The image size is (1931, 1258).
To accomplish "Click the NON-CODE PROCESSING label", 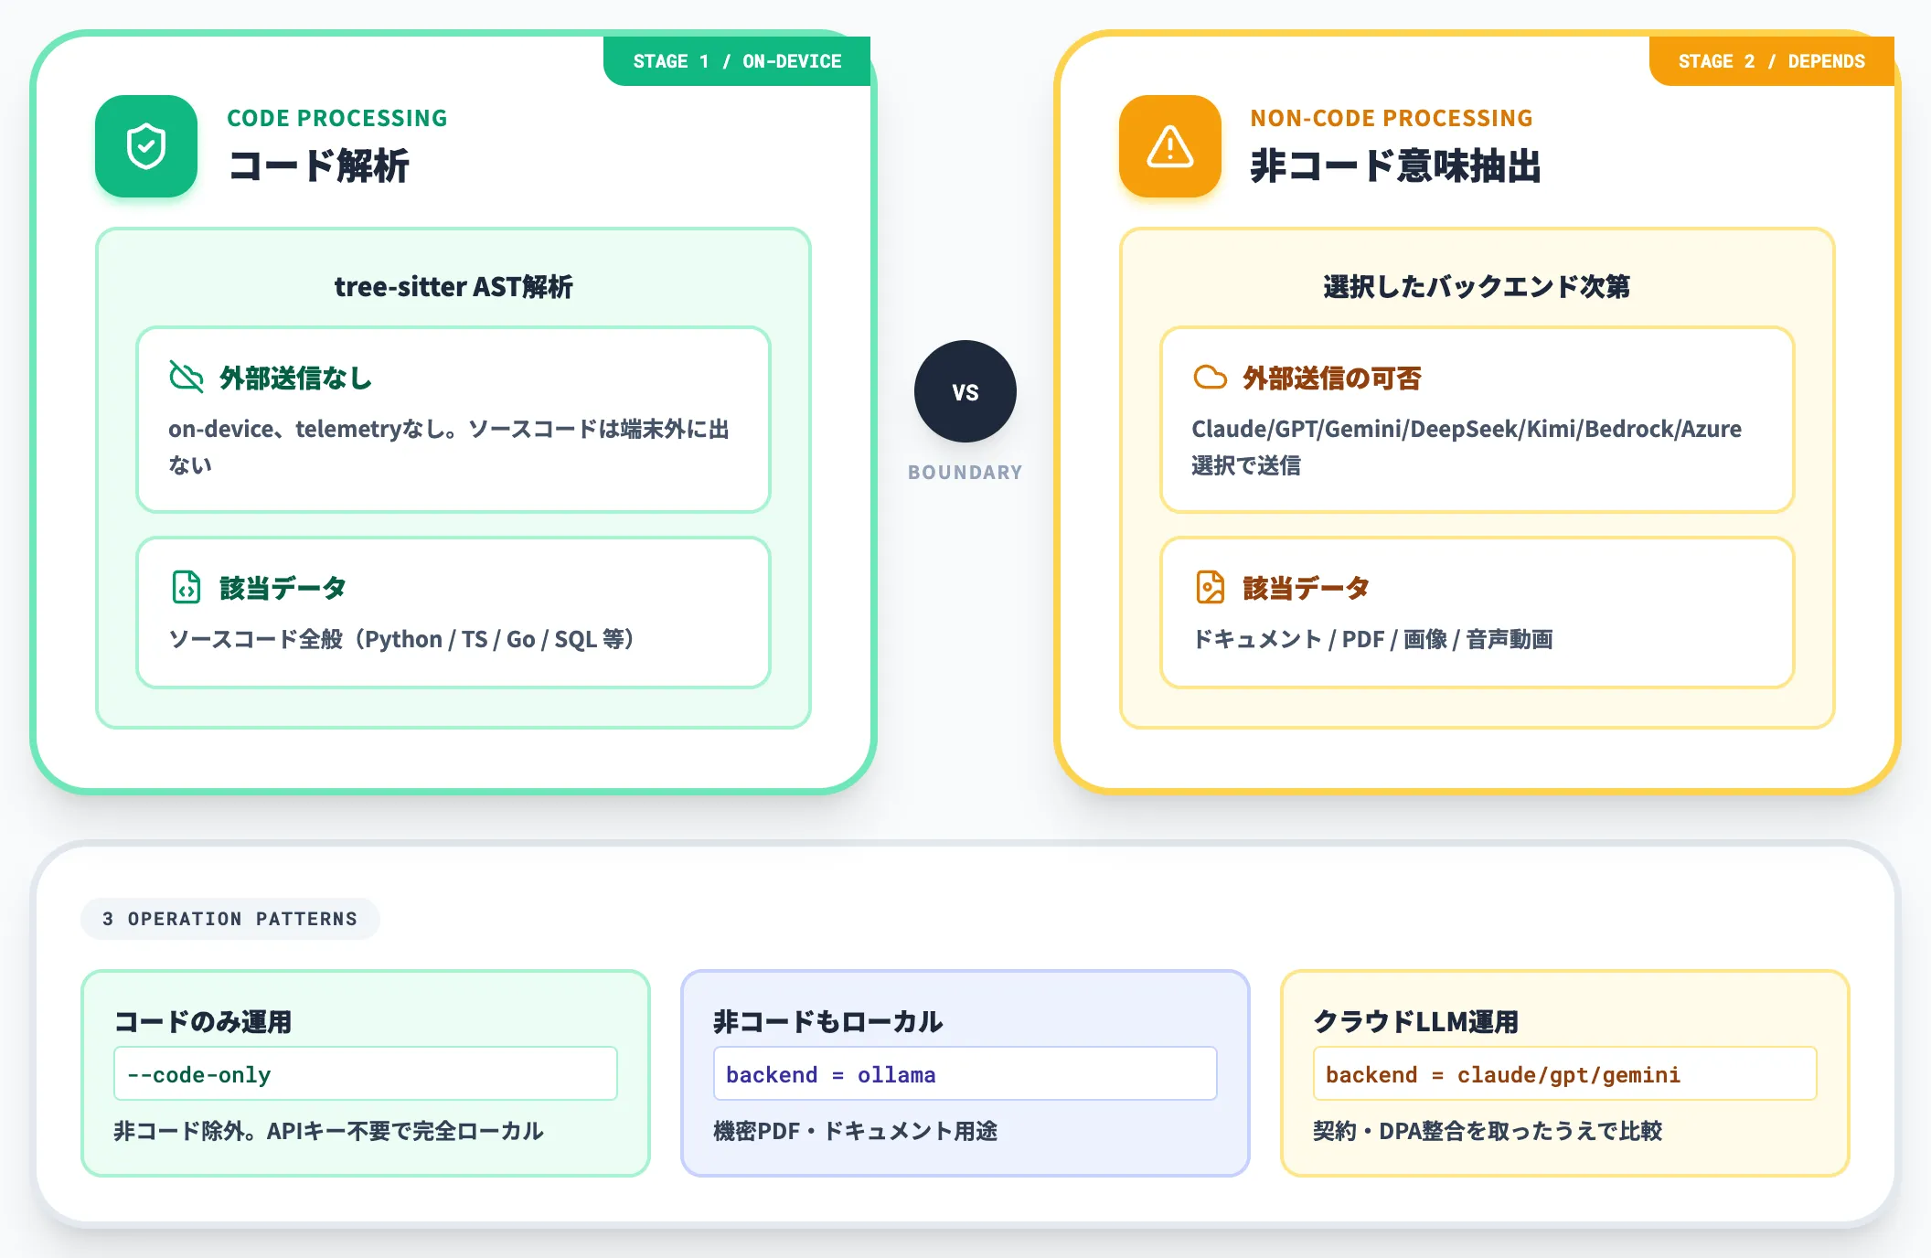I will click(1392, 118).
